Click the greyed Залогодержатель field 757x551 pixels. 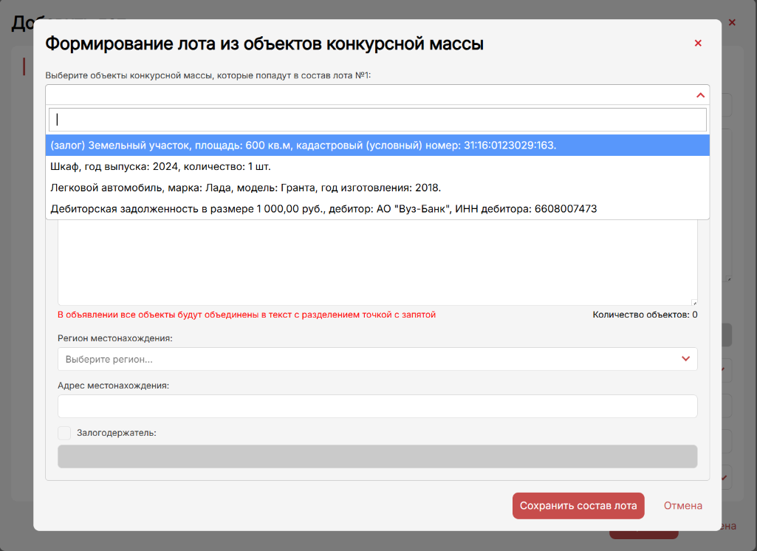[377, 456]
